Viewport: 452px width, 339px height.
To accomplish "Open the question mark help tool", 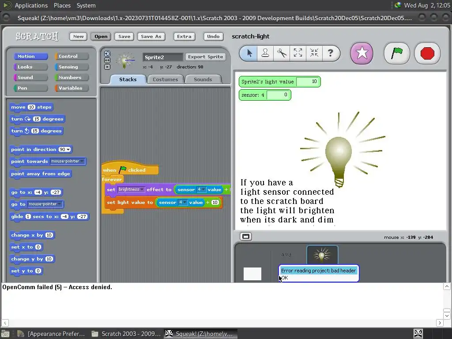I will (x=330, y=53).
